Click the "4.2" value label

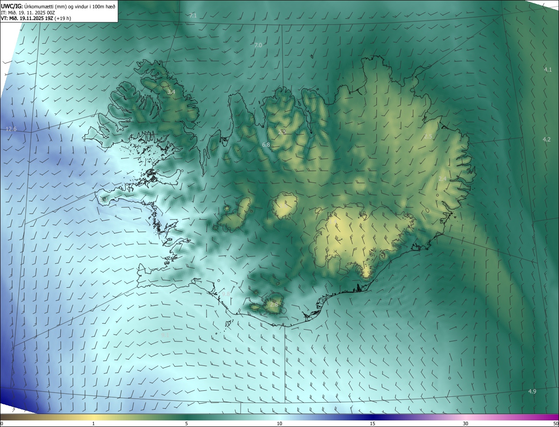[547, 139]
